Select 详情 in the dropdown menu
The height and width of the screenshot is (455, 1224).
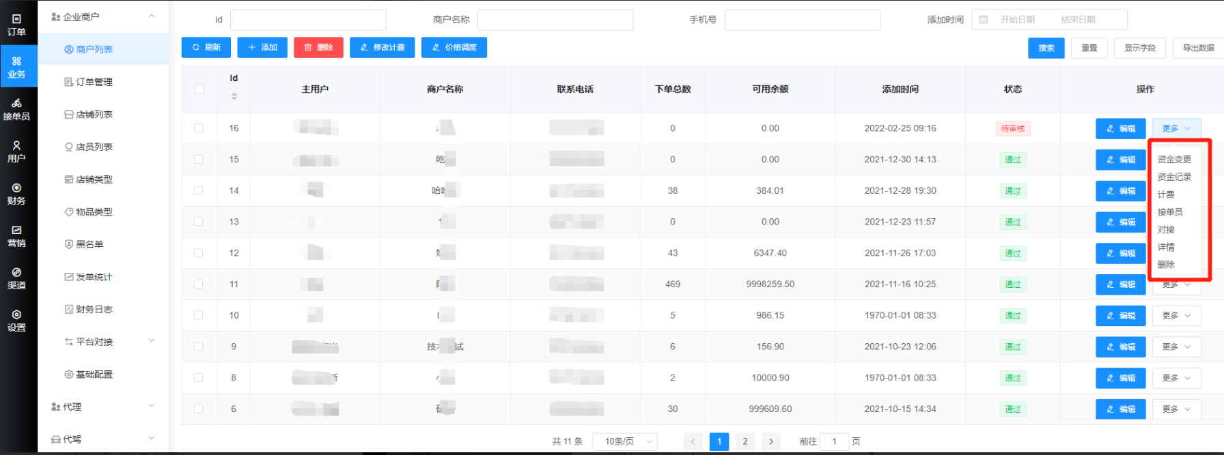click(x=1166, y=247)
